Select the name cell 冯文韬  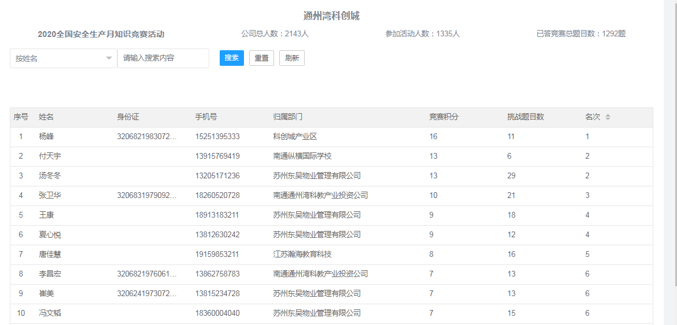(x=50, y=313)
